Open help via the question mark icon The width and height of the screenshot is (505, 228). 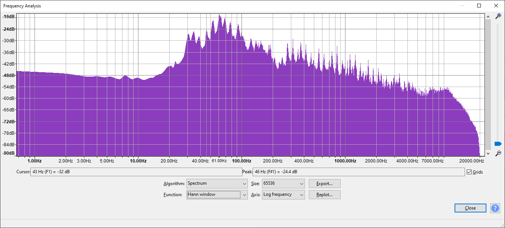(495, 208)
